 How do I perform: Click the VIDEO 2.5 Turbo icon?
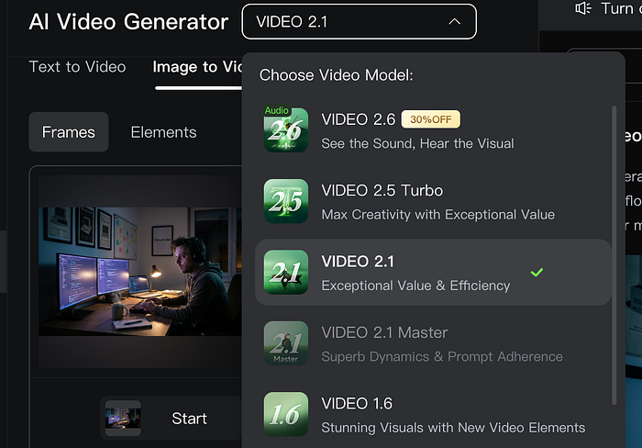coord(286,201)
